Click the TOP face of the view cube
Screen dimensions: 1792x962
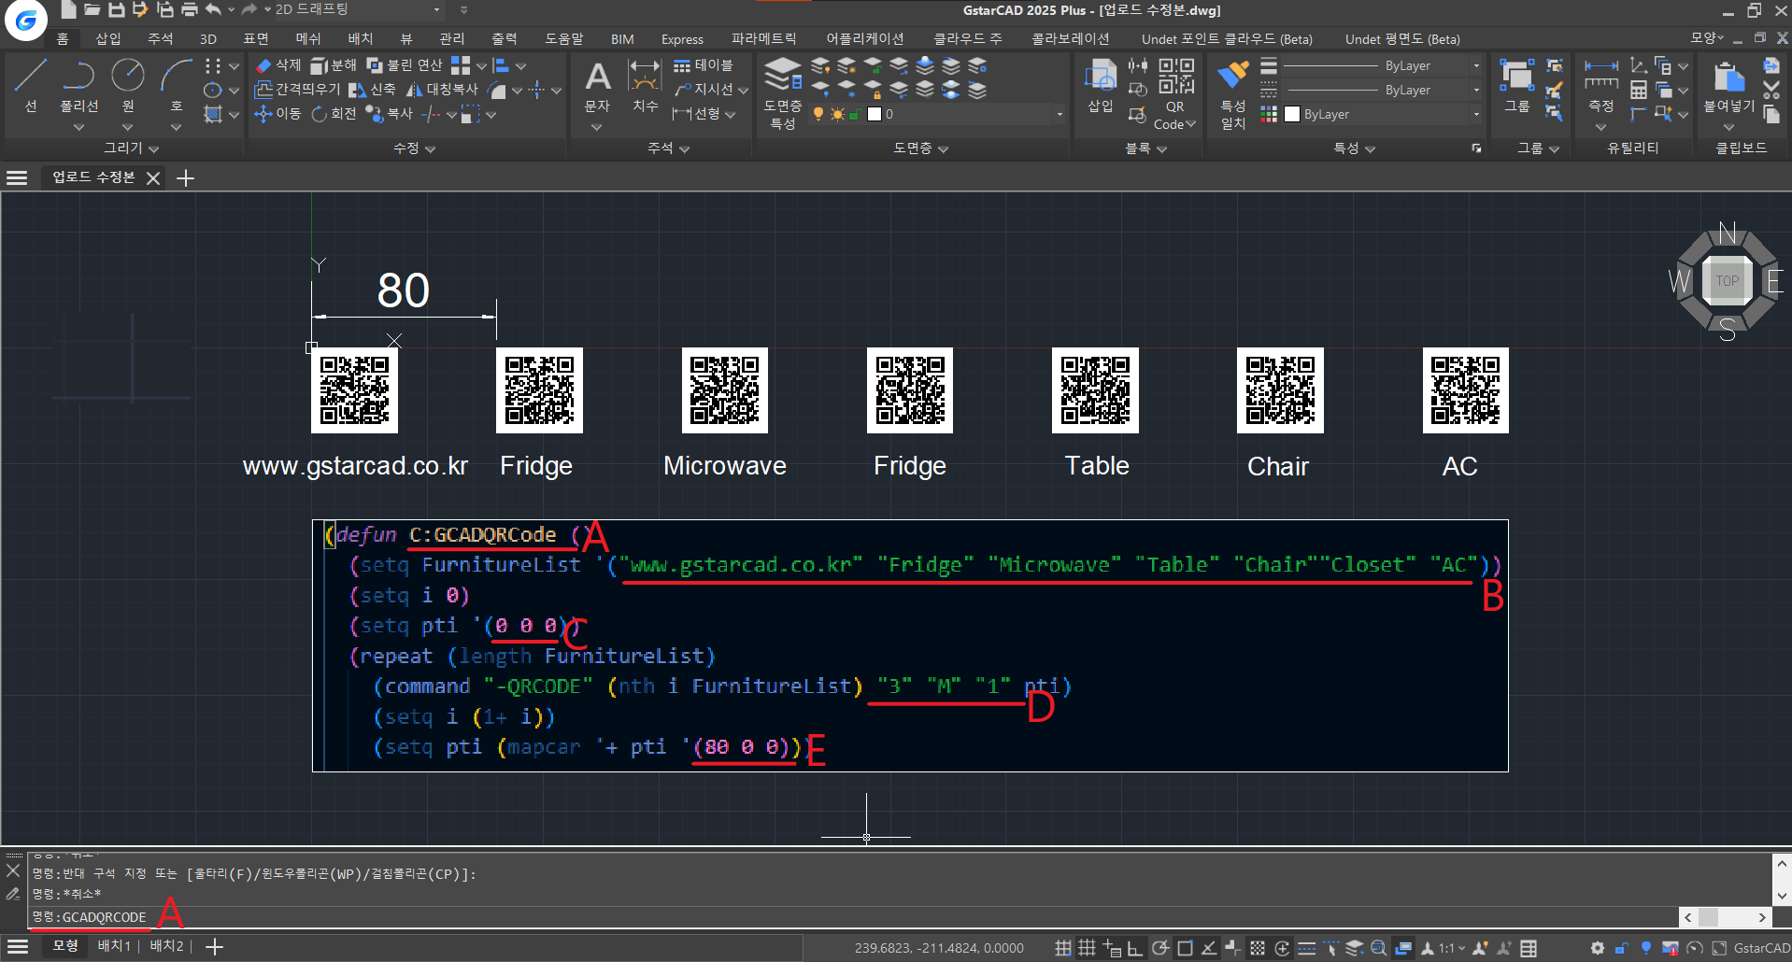point(1727,280)
